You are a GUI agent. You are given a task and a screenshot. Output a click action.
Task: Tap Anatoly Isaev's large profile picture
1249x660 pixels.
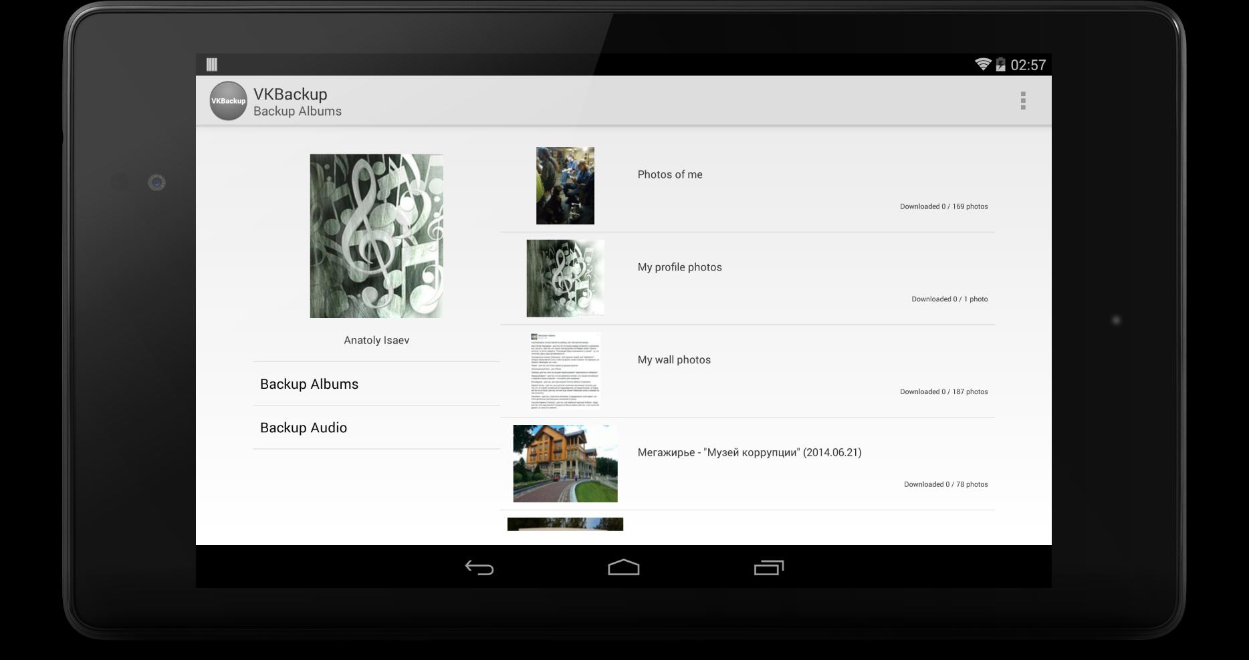click(x=376, y=236)
